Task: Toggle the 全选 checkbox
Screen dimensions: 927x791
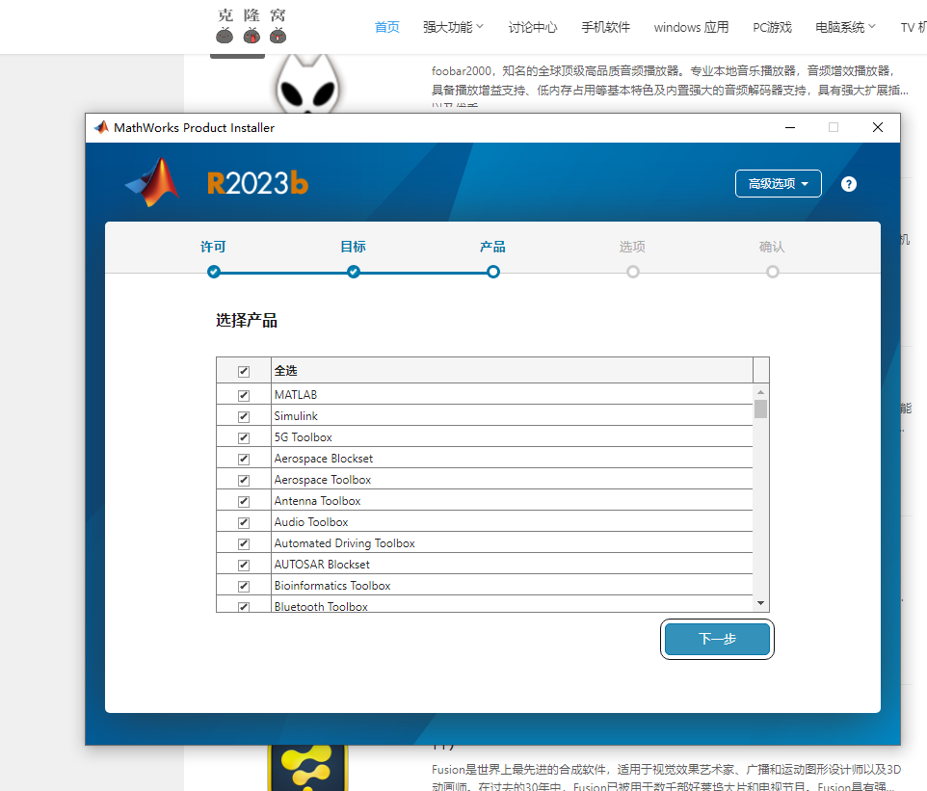Action: [244, 371]
